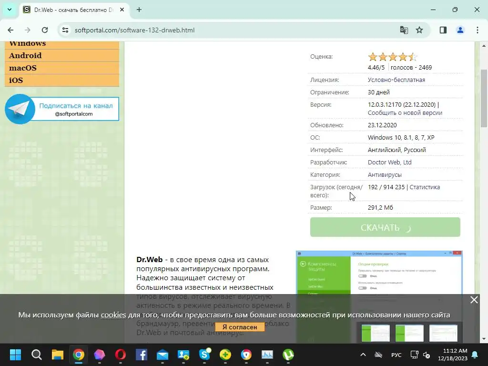Screen dimensions: 488x366
Task: Open clock and calendar flyout
Action: pyautogui.click(x=453, y=355)
